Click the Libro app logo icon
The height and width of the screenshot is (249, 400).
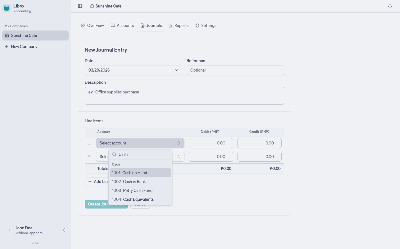pos(6,8)
